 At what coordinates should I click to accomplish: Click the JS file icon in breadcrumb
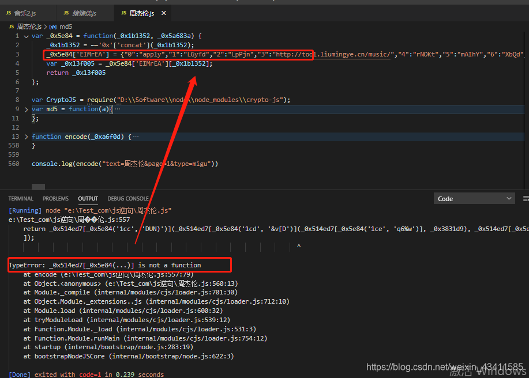(12, 27)
